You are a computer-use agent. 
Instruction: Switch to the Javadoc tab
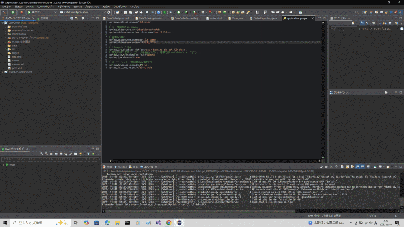pos(122,167)
